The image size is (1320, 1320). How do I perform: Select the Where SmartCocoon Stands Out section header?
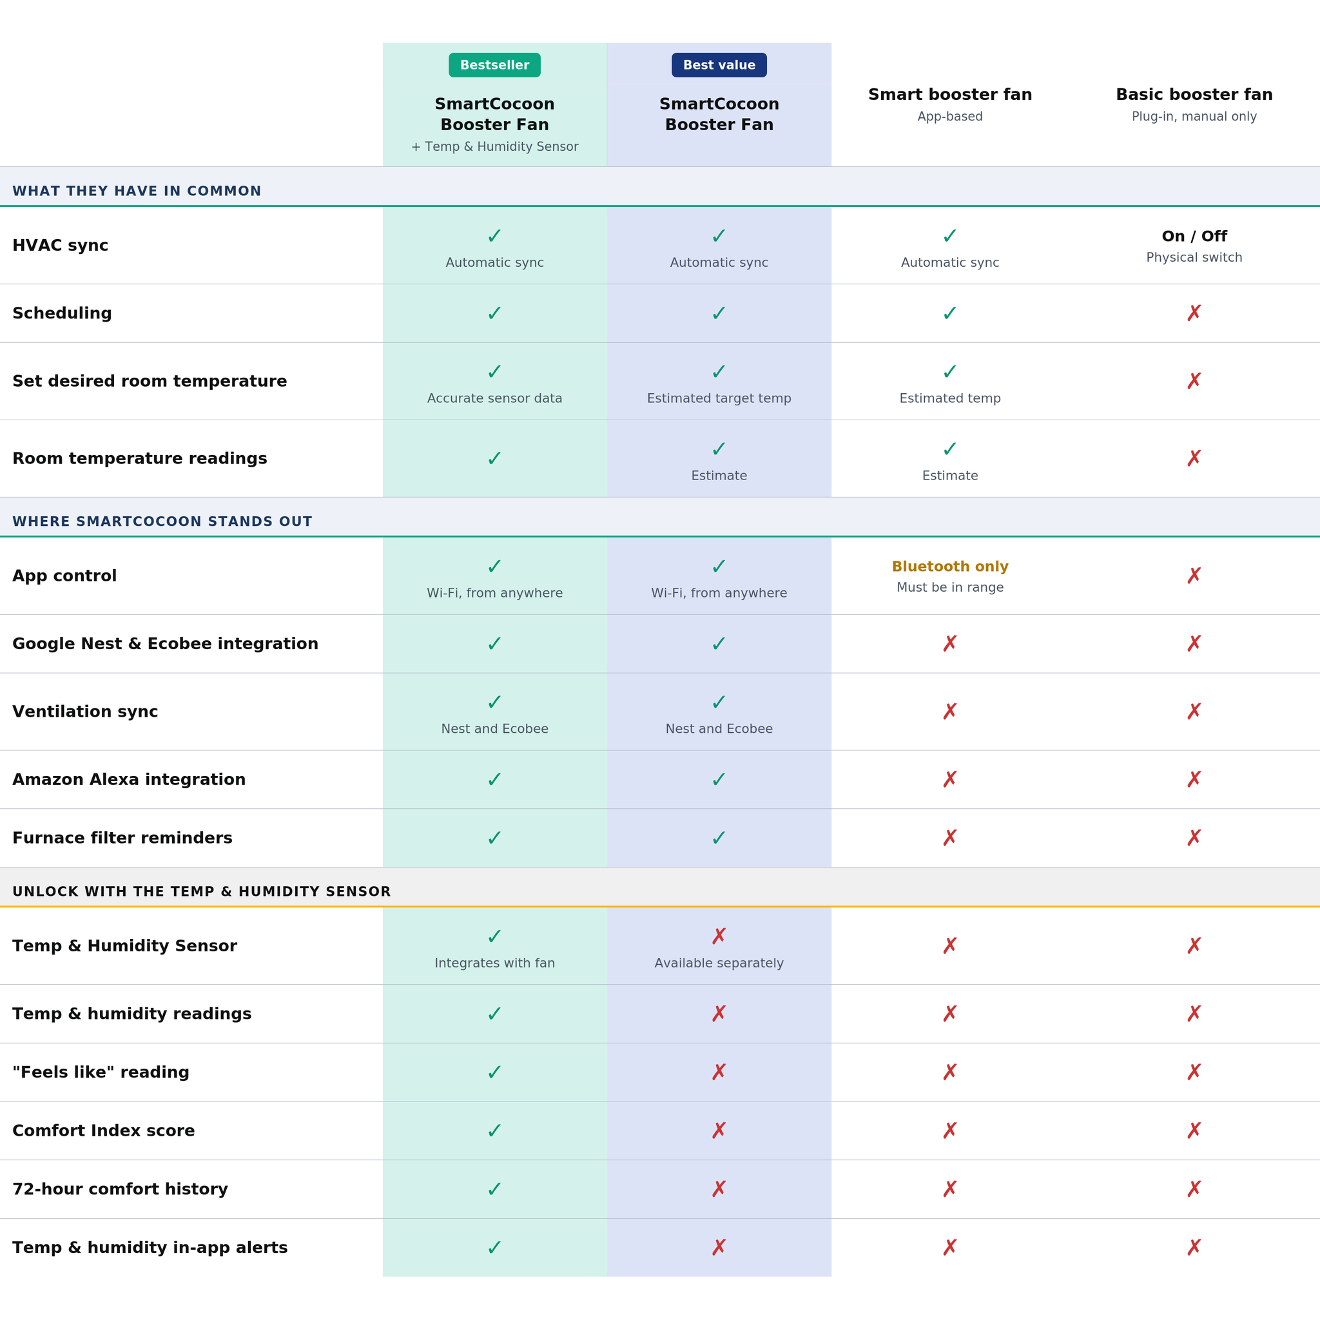pyautogui.click(x=660, y=517)
